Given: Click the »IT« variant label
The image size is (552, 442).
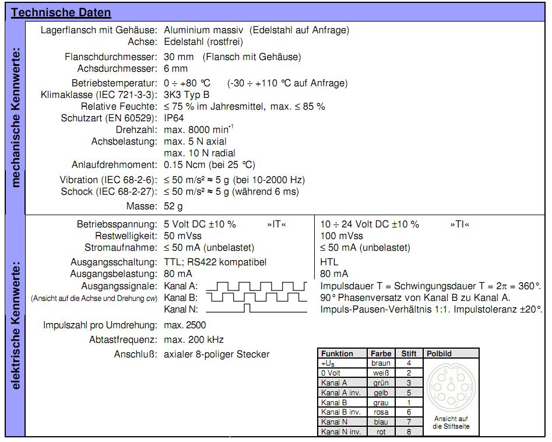Looking at the screenshot, I should [276, 224].
